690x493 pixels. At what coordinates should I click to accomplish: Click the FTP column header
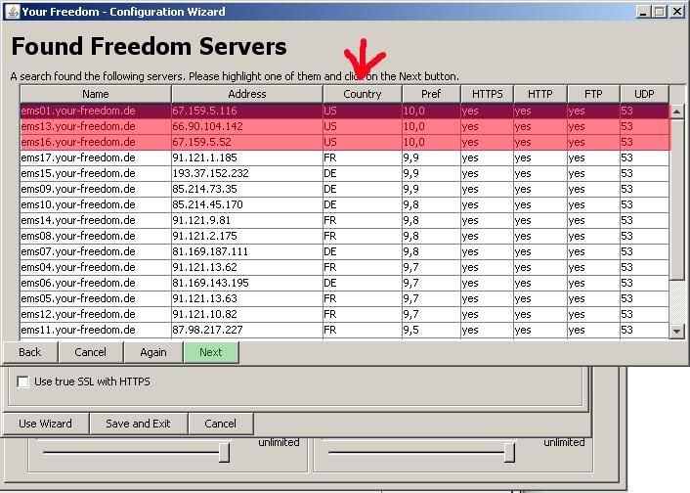tap(593, 94)
